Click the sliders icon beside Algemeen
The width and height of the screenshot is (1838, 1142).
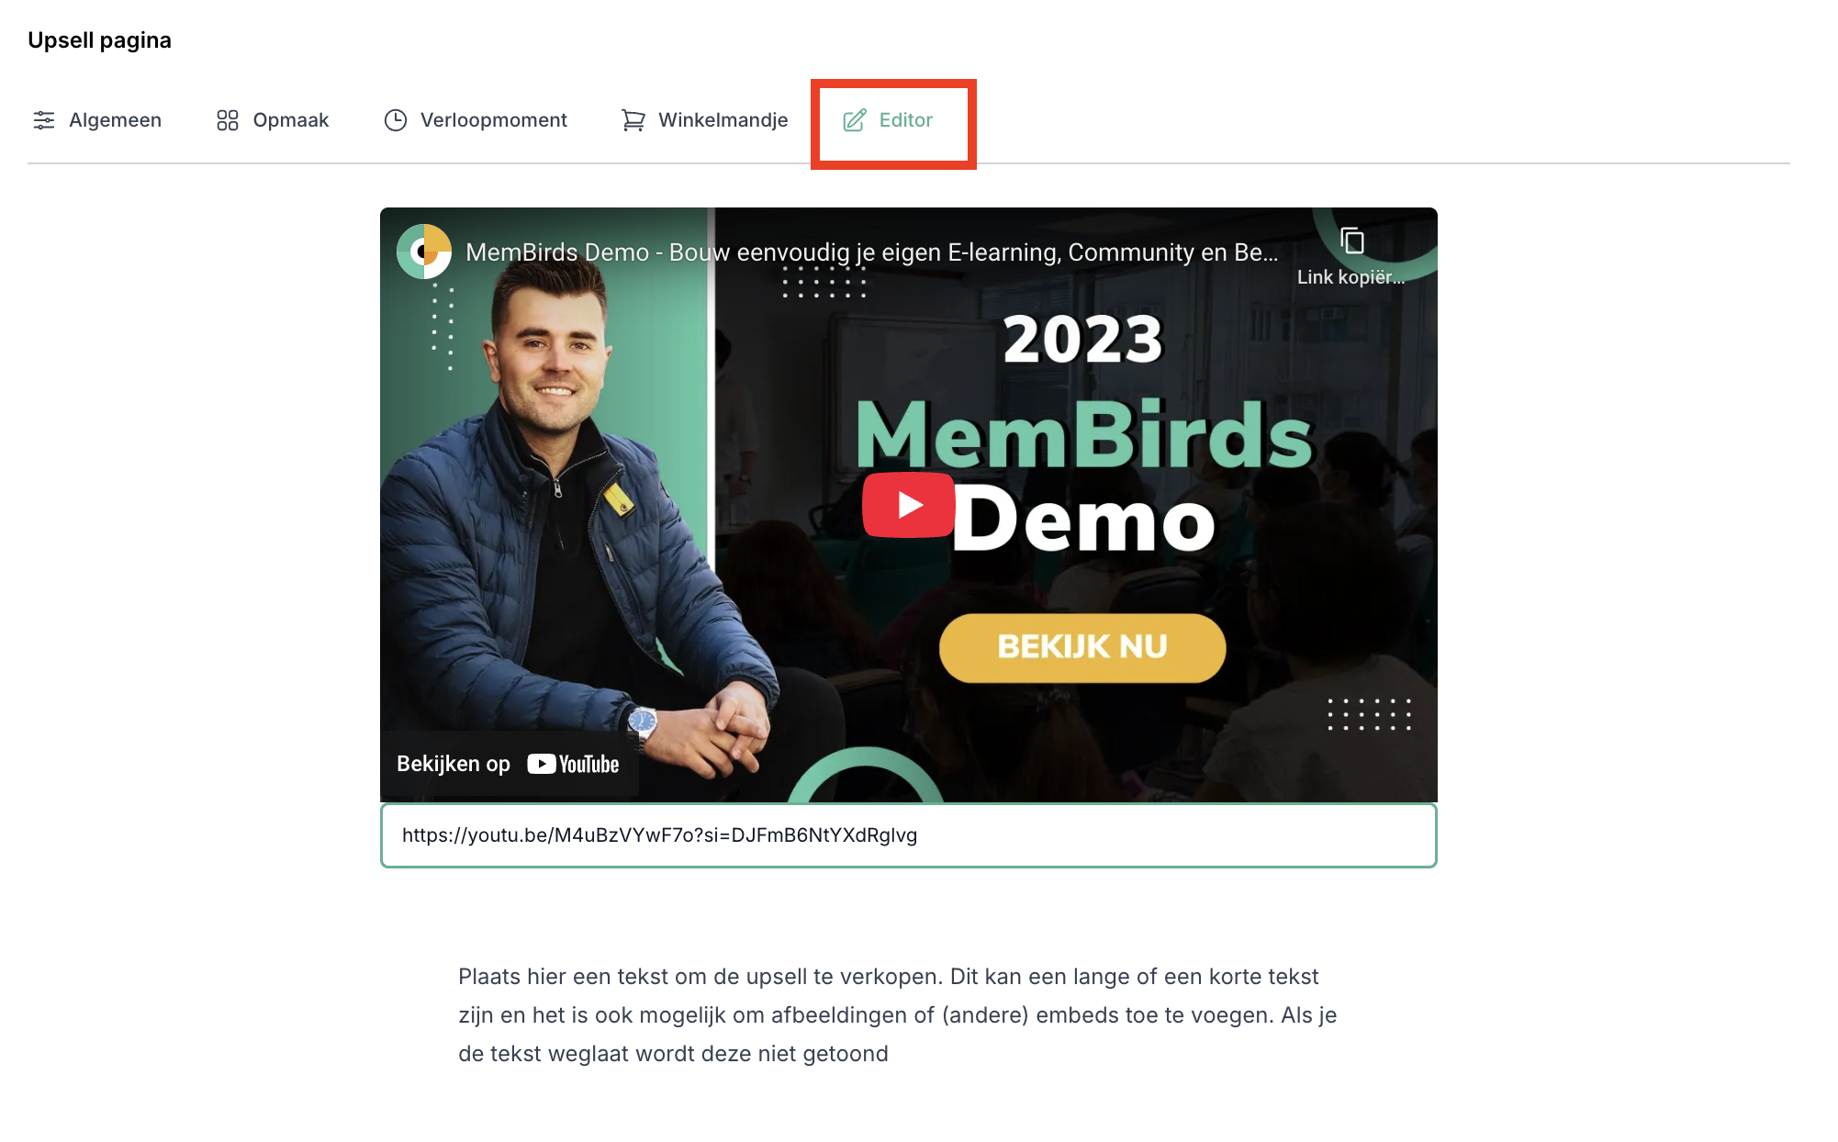click(x=44, y=120)
